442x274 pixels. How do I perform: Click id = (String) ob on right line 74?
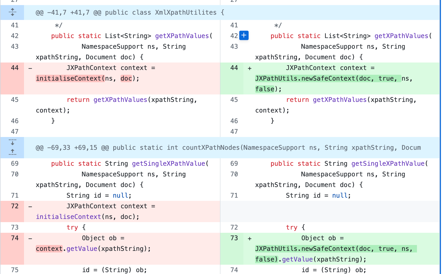pos(334,270)
